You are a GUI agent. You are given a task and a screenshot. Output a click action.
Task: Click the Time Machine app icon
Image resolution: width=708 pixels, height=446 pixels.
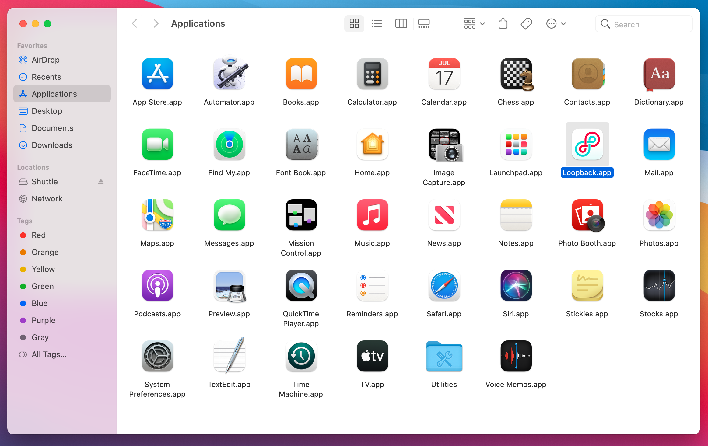[x=301, y=356]
